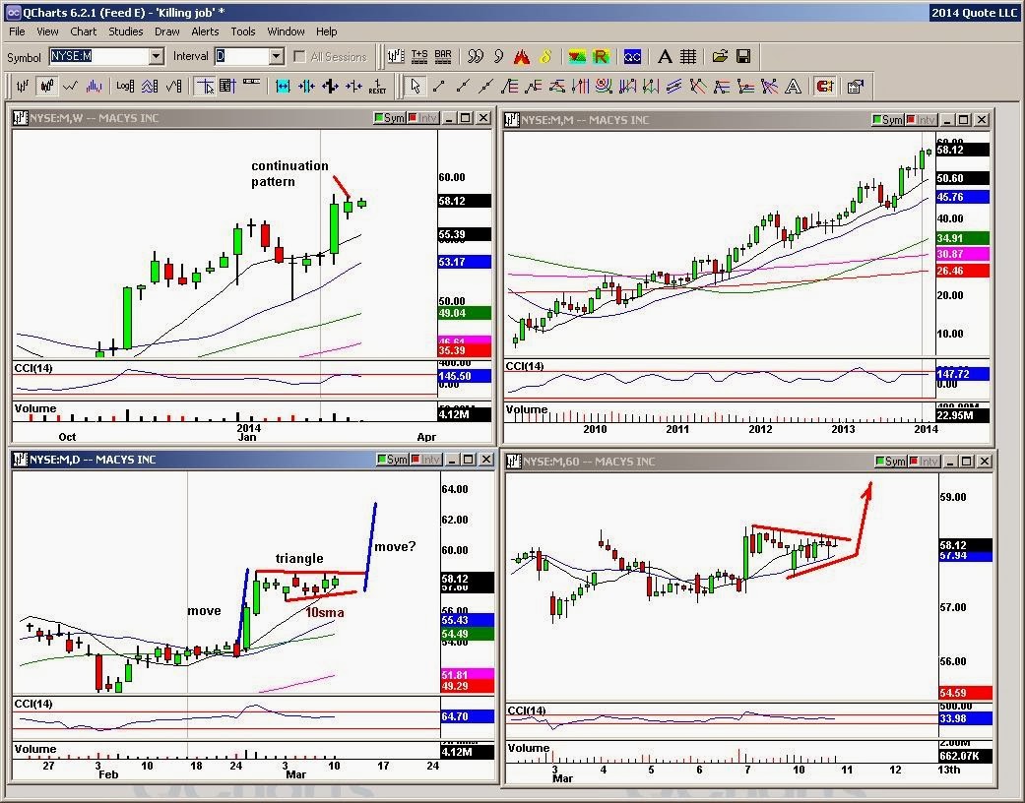1025x803 pixels.
Task: Open chart properties icon
Action: [x=855, y=86]
